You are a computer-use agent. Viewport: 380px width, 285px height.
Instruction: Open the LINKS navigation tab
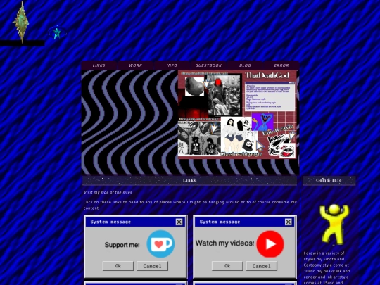pos(99,65)
